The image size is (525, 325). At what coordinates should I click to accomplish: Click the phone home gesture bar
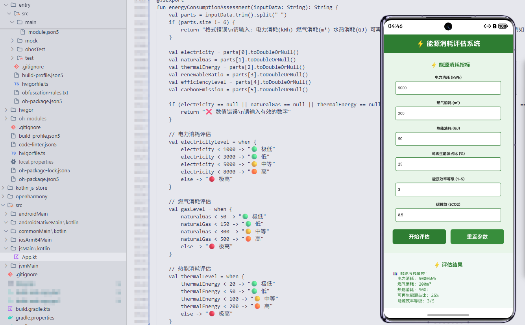[448, 315]
